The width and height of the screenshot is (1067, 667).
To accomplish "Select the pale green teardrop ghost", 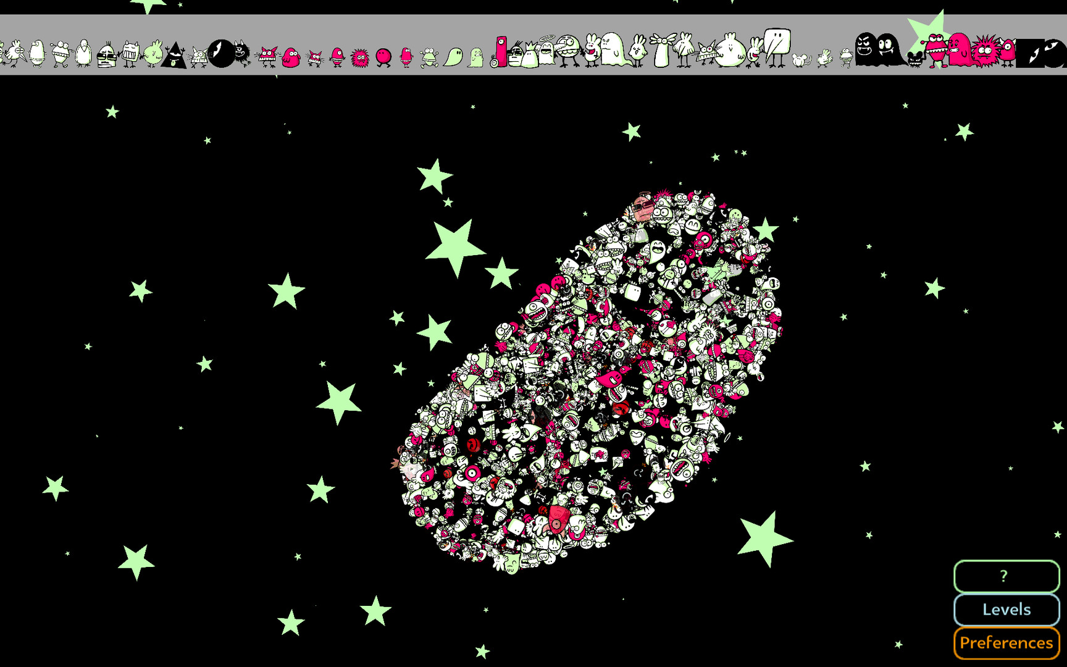I will (x=453, y=57).
